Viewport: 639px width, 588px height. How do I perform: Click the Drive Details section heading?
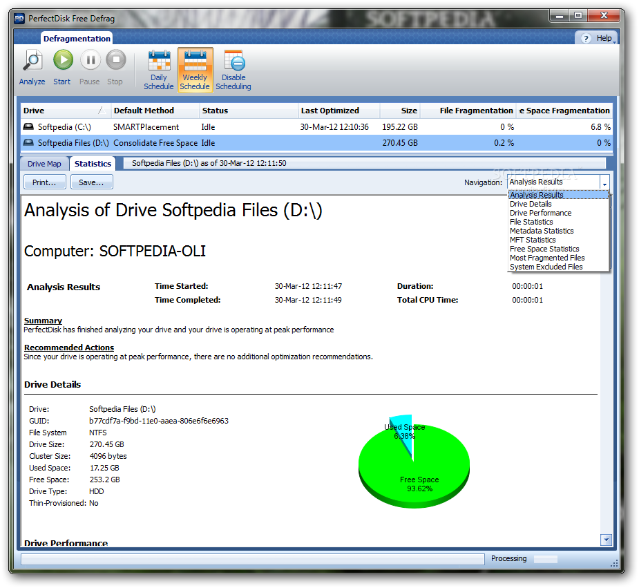(x=53, y=384)
